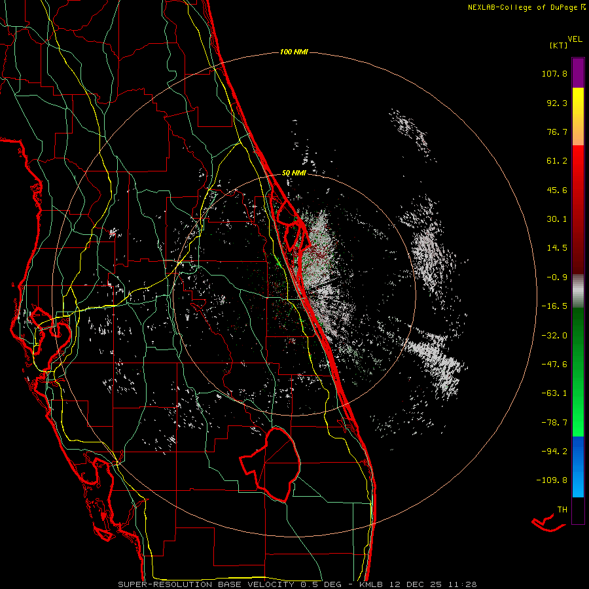Click the blue segment of velocity color bar
This screenshot has height=589, width=589.
(x=578, y=467)
